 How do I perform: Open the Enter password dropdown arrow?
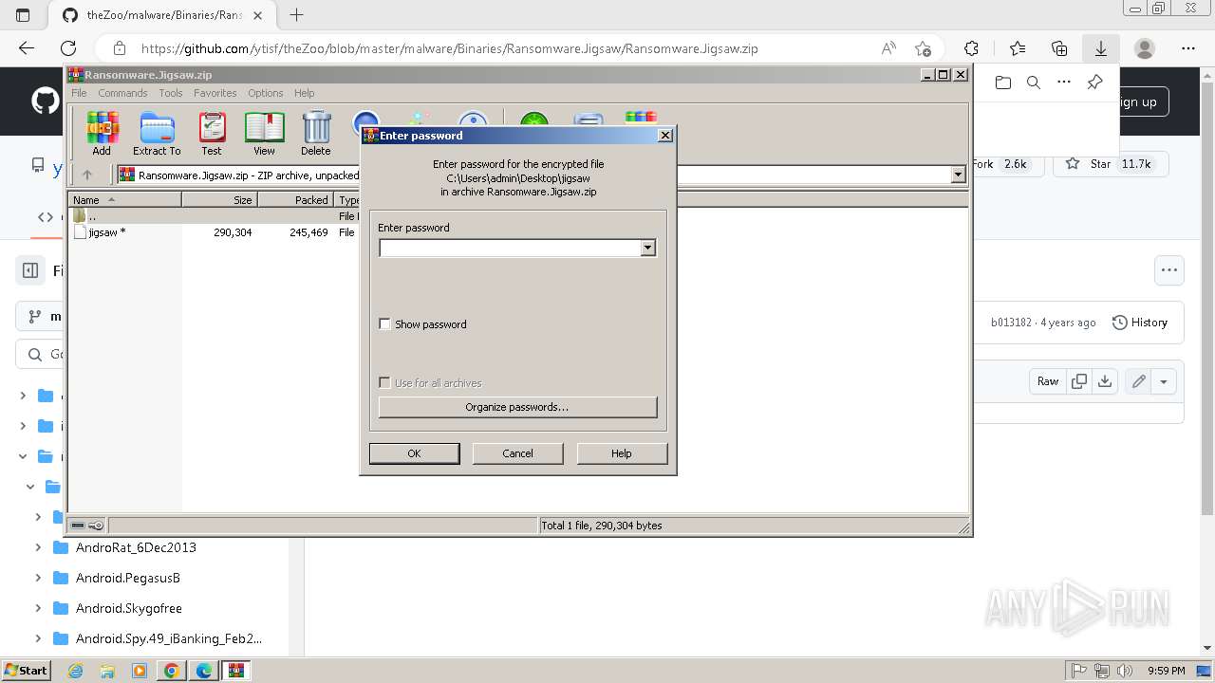tap(648, 248)
